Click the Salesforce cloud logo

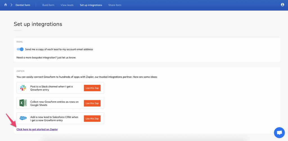point(23,118)
